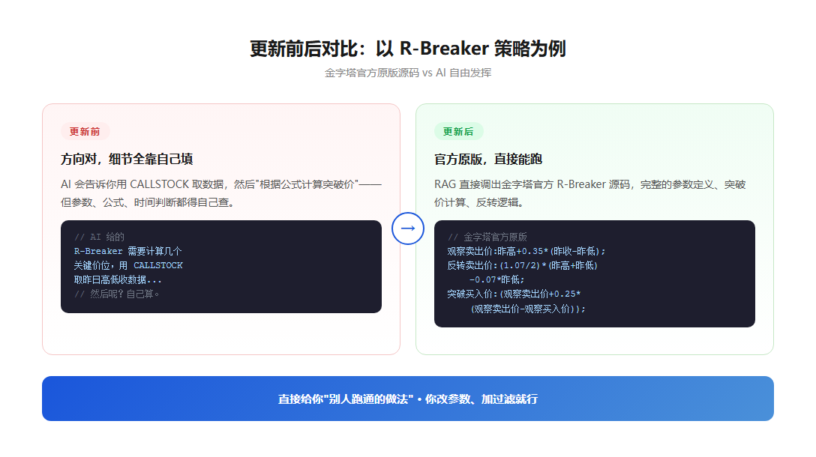Click the code line 关键价位，用 CALLSTOCK
This screenshot has width=816, height=457.
coord(128,266)
